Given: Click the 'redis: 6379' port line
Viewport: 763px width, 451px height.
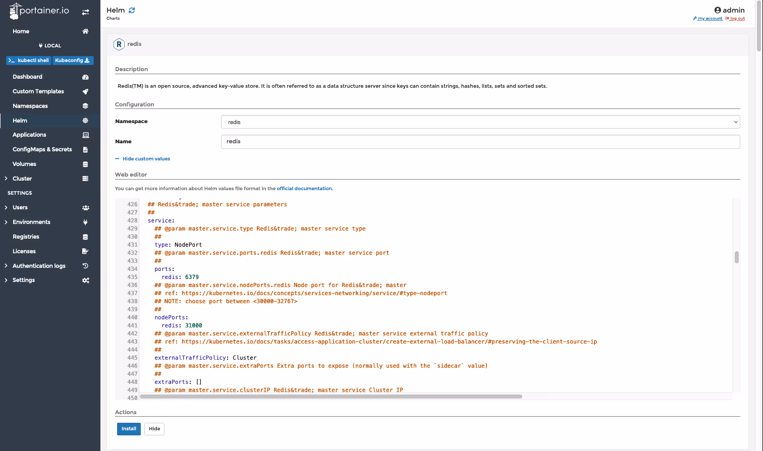Looking at the screenshot, I should pyautogui.click(x=180, y=277).
